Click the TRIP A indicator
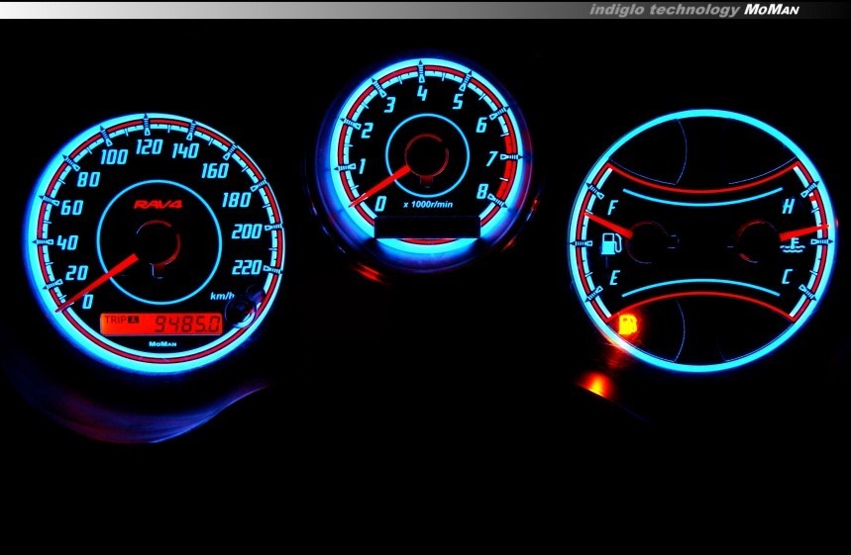The height and width of the screenshot is (555, 851). (121, 323)
